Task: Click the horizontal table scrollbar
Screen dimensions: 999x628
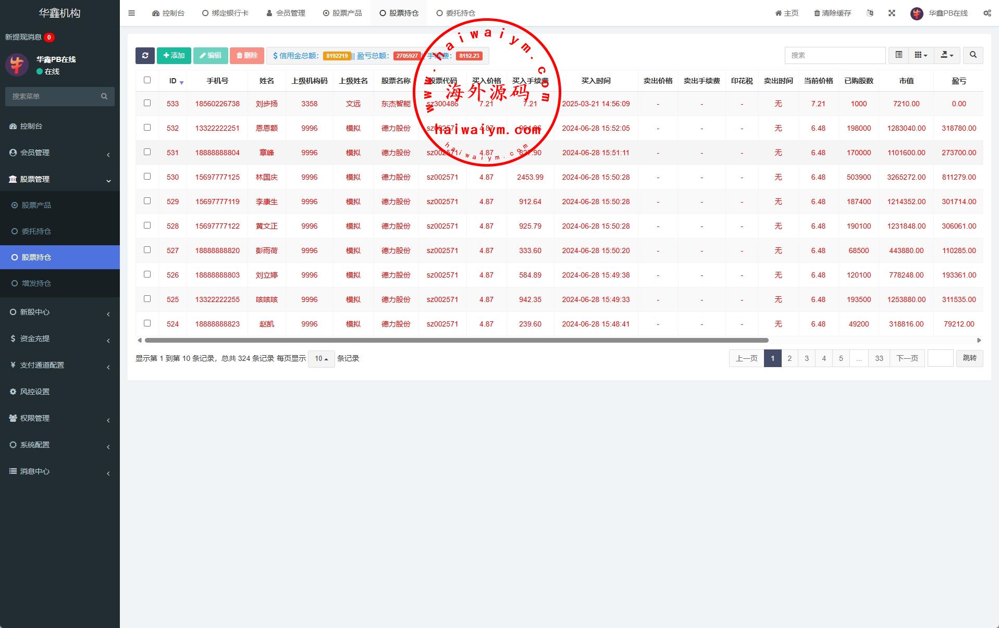Action: point(456,341)
